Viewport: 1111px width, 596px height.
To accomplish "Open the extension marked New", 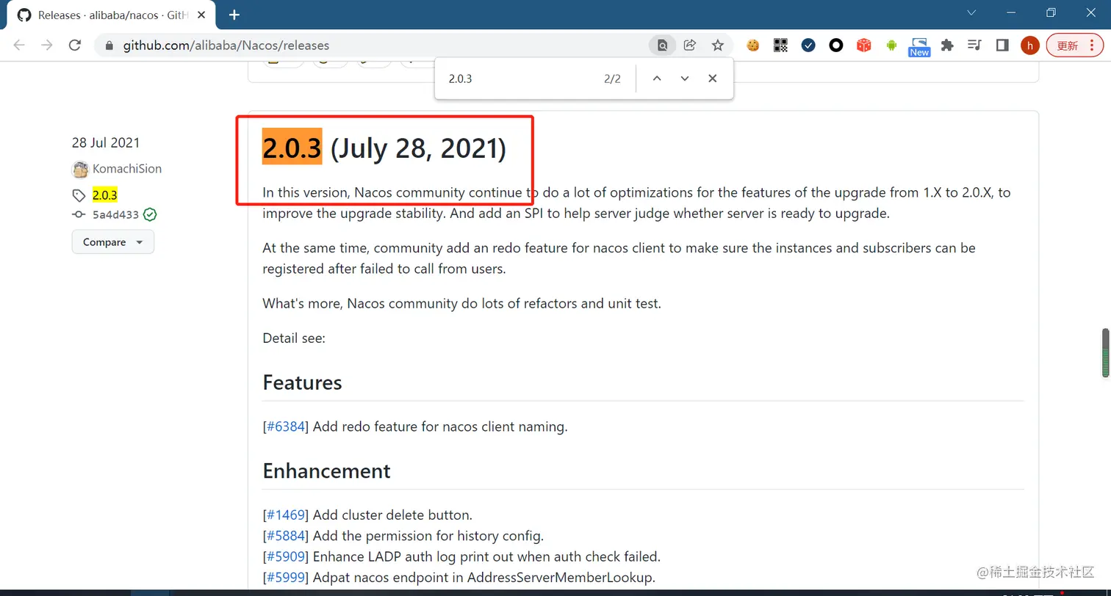I will click(919, 46).
